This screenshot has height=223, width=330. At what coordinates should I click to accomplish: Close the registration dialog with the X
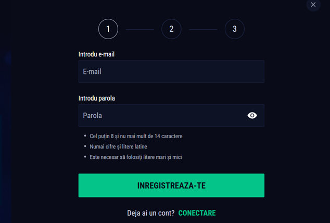pos(313,5)
